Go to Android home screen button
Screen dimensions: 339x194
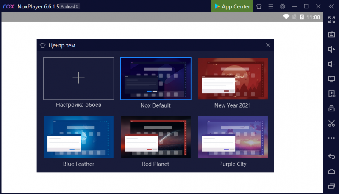[331, 171]
